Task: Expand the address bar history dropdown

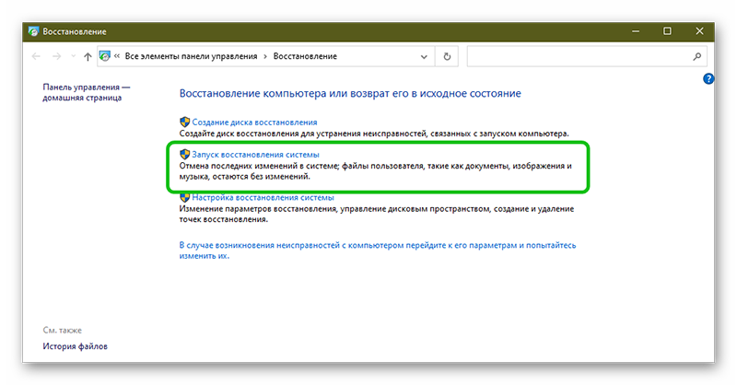Action: pyautogui.click(x=424, y=57)
